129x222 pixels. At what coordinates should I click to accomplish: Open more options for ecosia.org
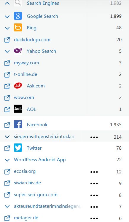tap(94, 172)
